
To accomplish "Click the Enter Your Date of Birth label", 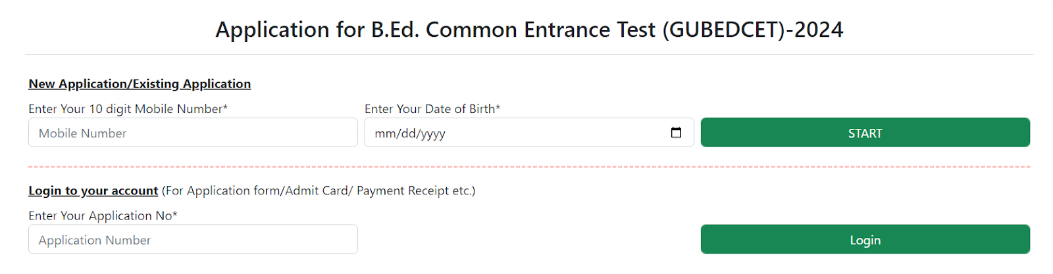I will [432, 109].
